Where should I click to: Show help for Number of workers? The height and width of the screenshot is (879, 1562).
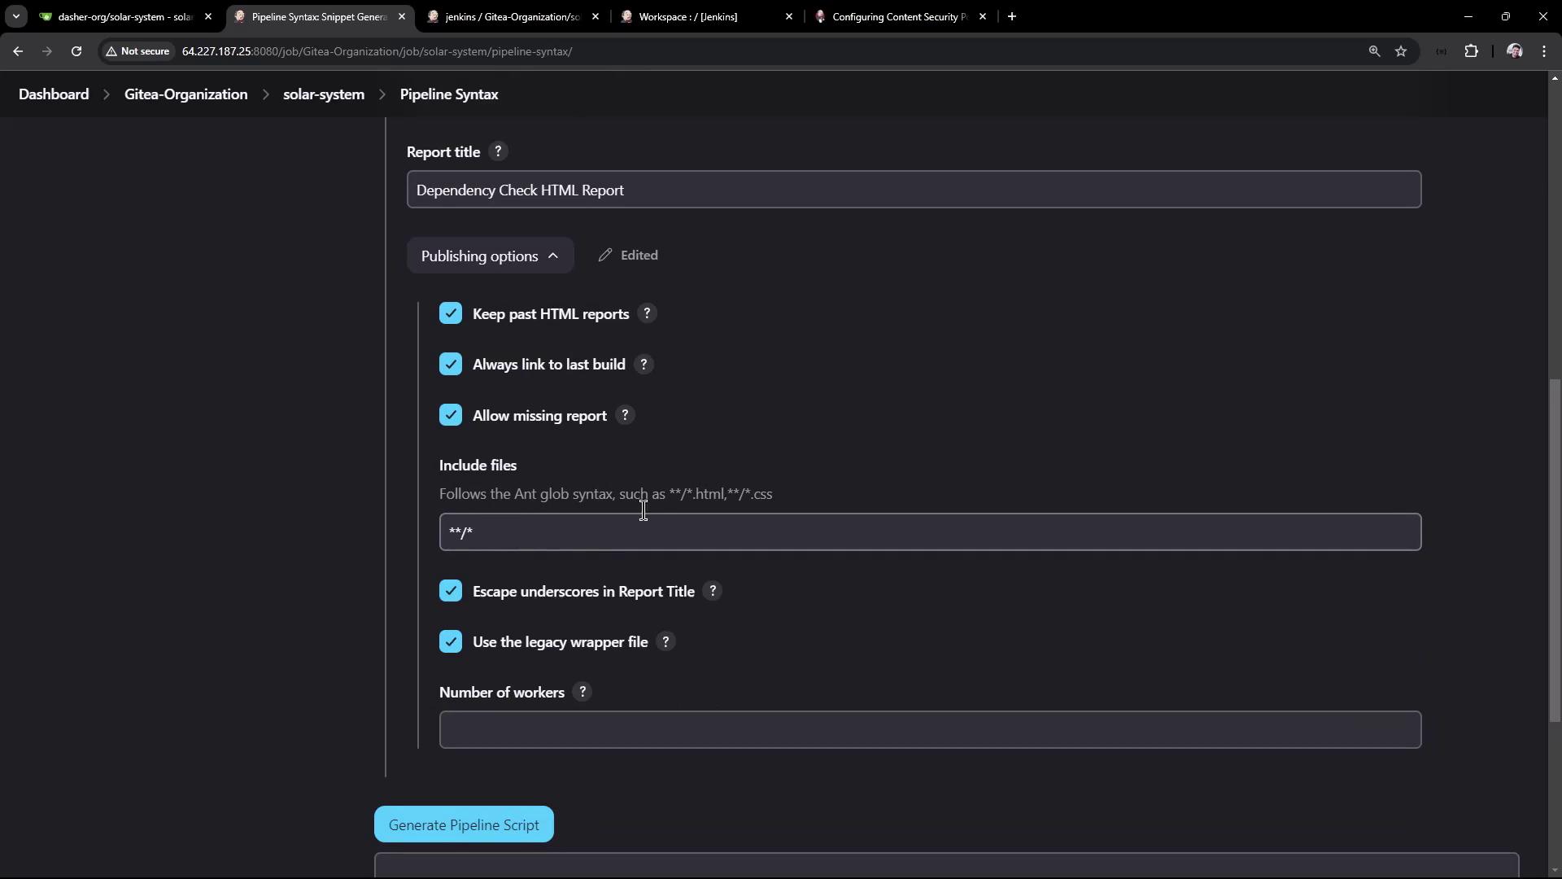pyautogui.click(x=582, y=692)
